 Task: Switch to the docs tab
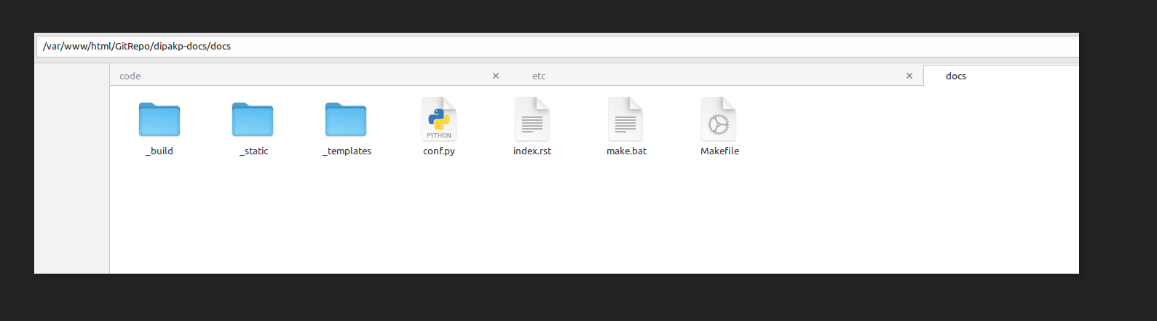tap(1001, 76)
